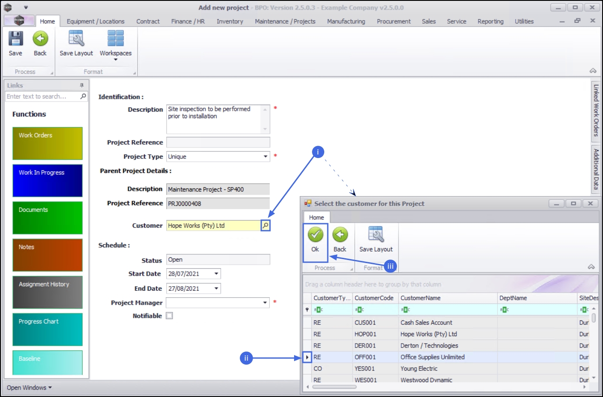Select the Hope Works (Pty) Ltd row

(446, 334)
